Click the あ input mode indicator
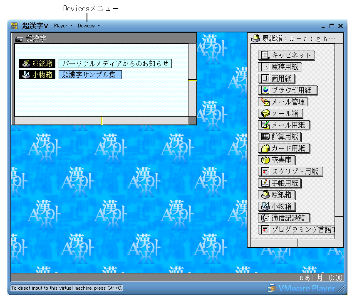 (307, 278)
